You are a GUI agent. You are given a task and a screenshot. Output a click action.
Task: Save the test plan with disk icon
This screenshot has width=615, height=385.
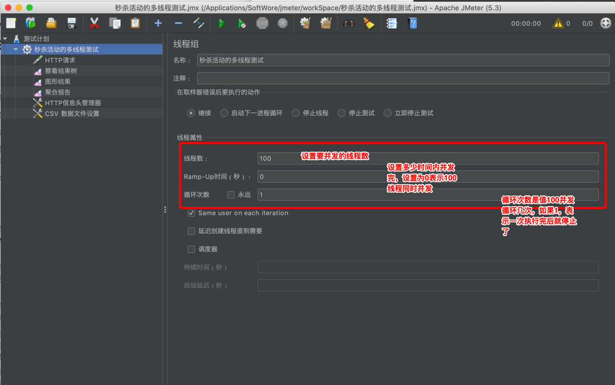[x=72, y=23]
